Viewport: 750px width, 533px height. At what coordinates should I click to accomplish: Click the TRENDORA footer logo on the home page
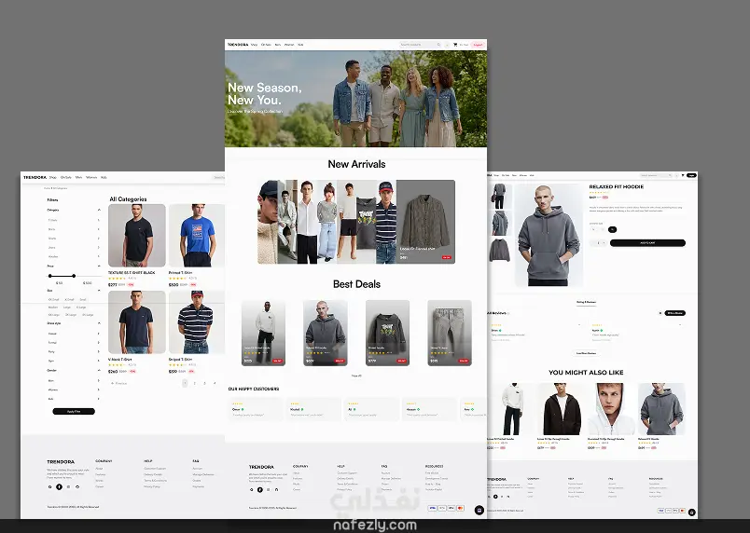pos(261,467)
